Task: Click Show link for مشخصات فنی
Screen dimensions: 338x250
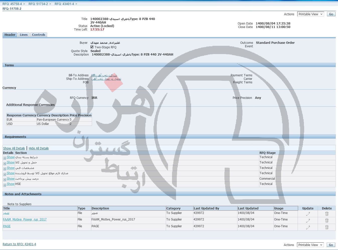Action: (11, 168)
